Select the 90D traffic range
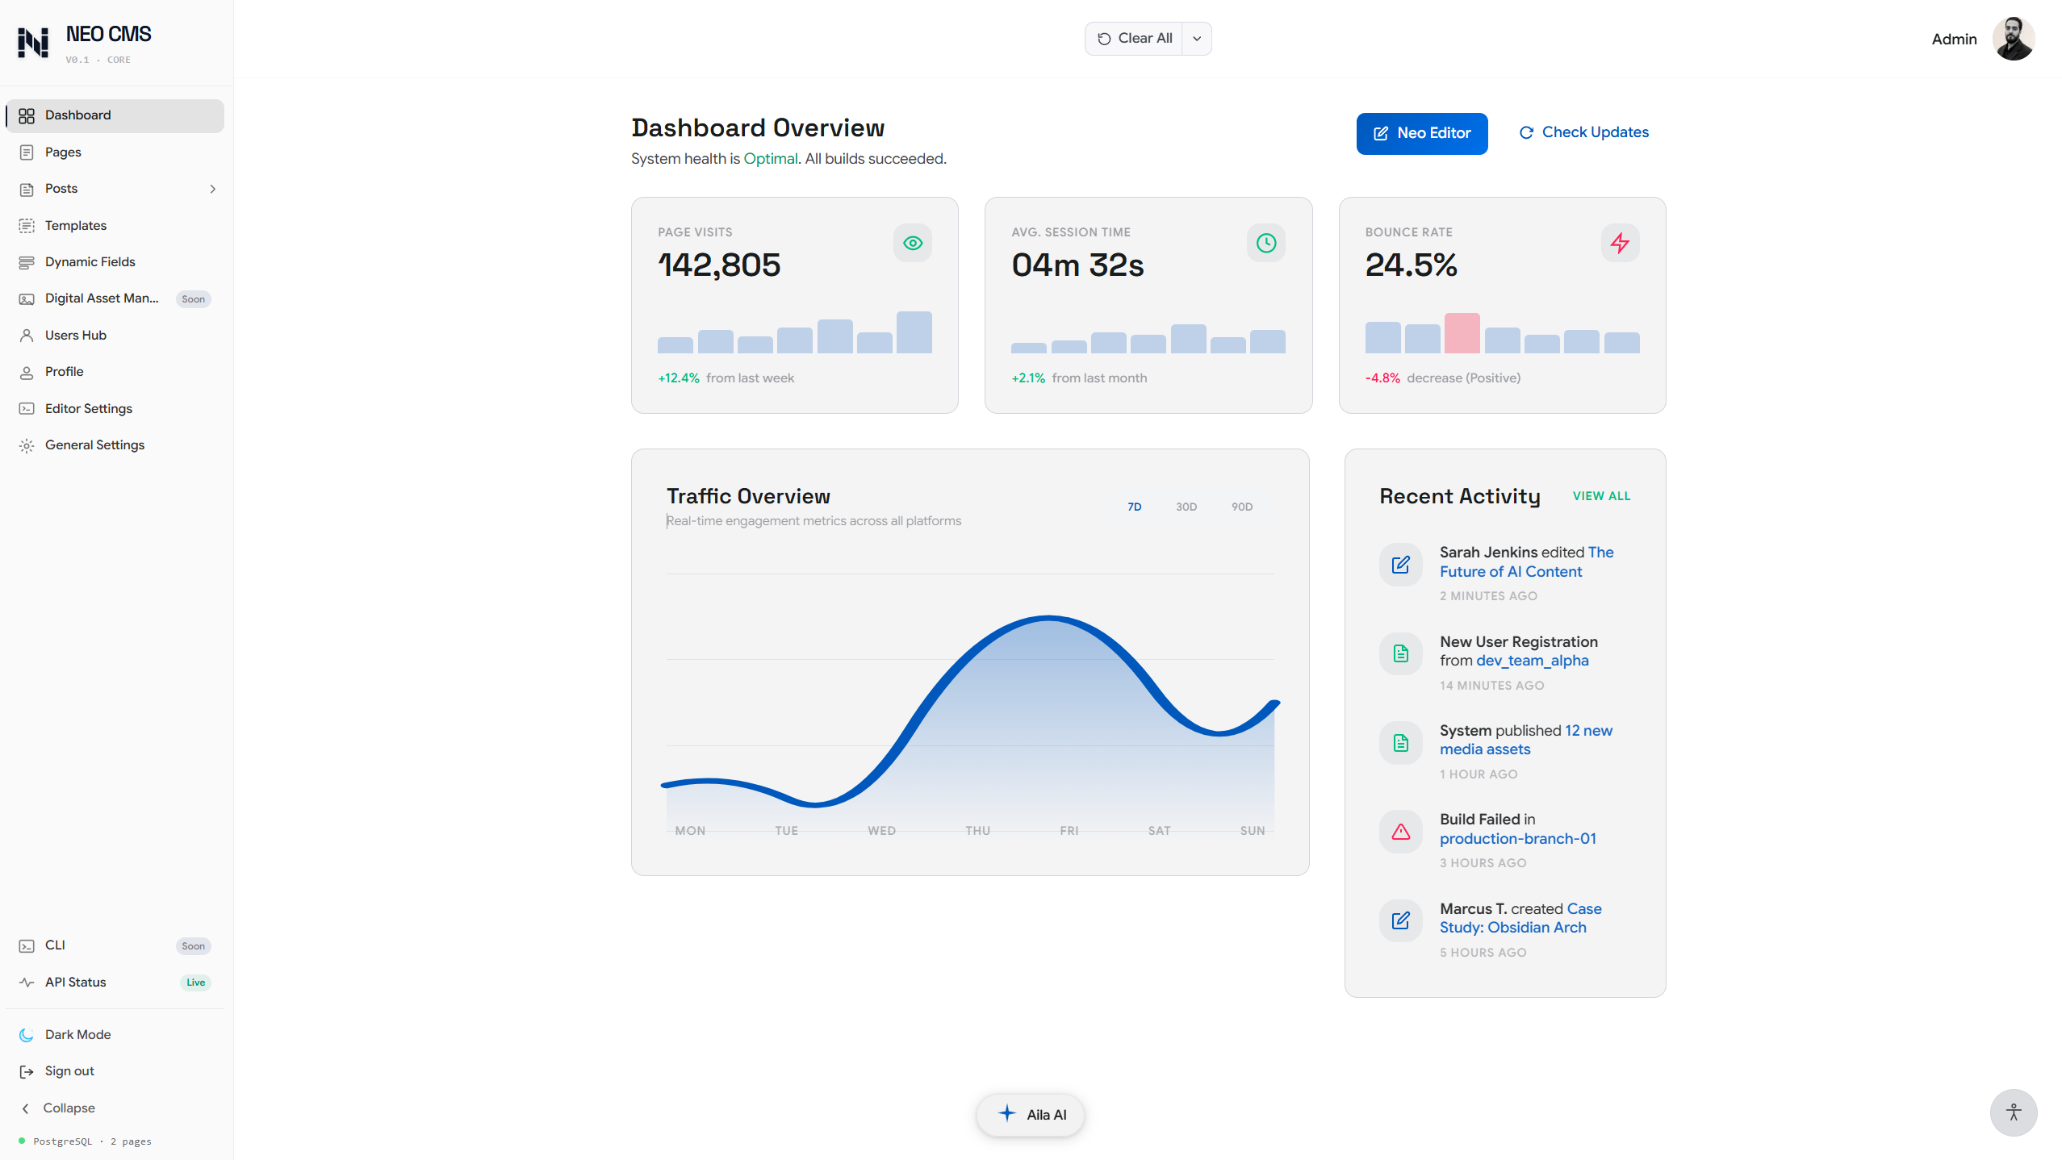 [x=1241, y=507]
